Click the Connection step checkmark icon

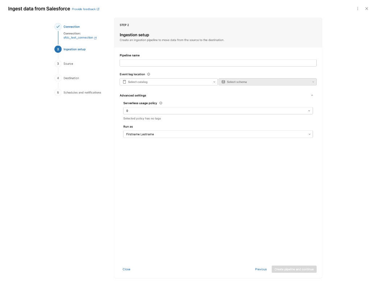[x=58, y=27]
